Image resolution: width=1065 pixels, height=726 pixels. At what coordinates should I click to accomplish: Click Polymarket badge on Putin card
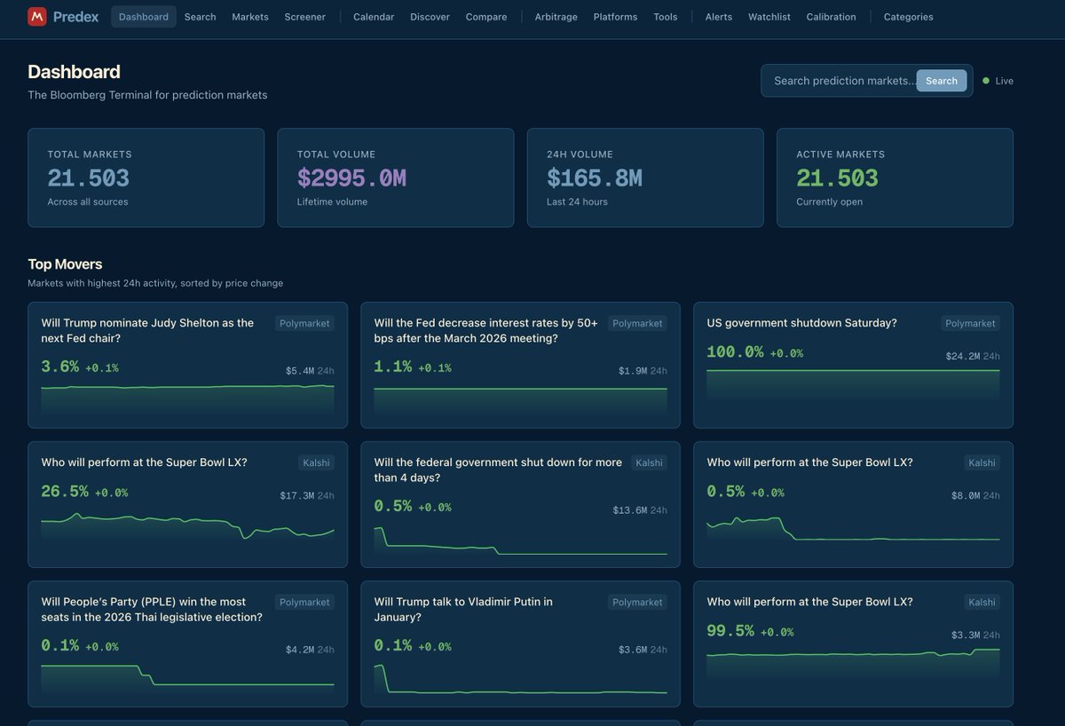tap(637, 603)
